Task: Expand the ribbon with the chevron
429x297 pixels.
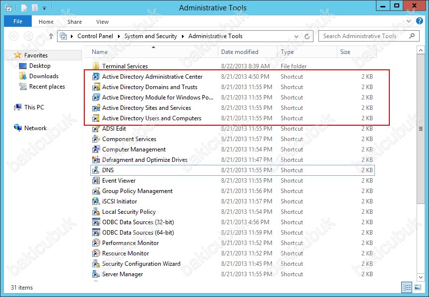Action: (409, 21)
